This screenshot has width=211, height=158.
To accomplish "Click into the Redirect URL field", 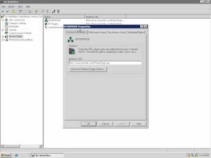I will click(x=105, y=63).
